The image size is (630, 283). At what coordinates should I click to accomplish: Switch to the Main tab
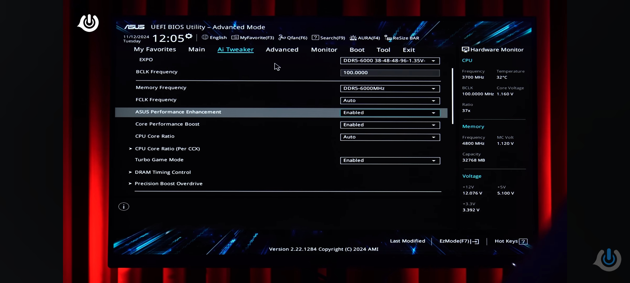[197, 49]
